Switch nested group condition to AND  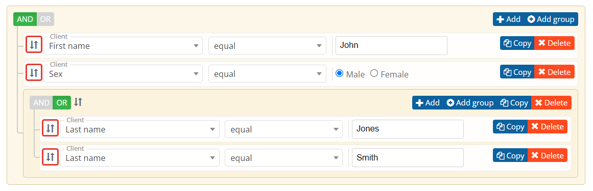pos(41,103)
